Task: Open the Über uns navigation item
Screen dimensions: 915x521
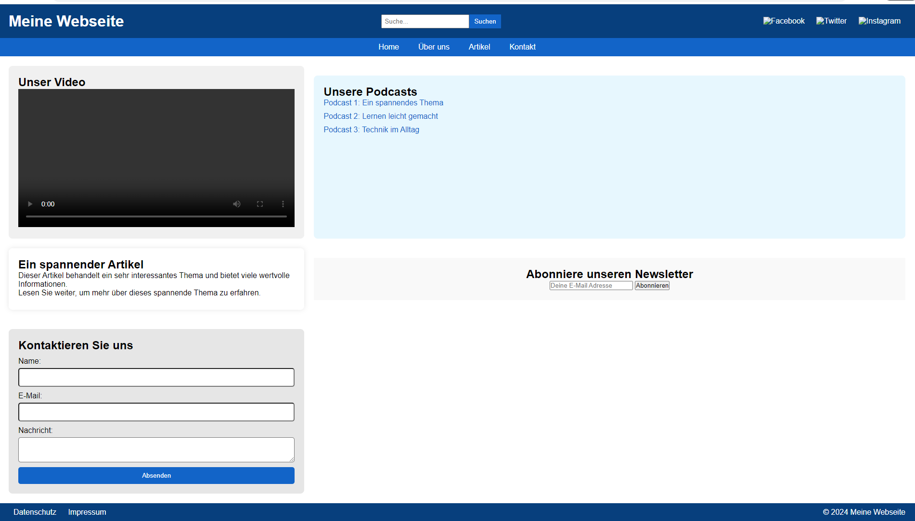Action: click(434, 47)
